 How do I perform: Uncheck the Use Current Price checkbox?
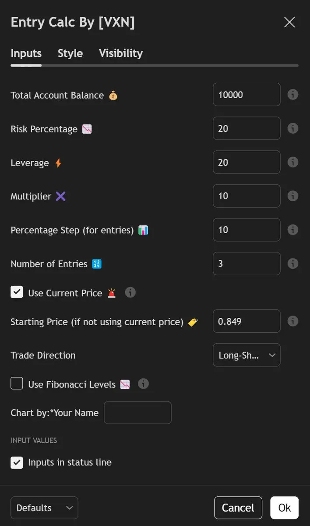click(17, 292)
